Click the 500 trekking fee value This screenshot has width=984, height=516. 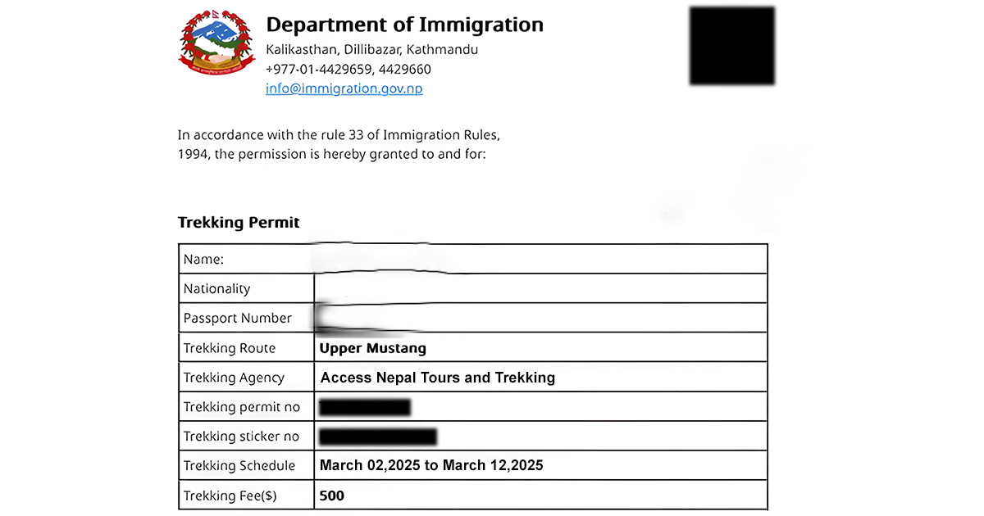click(x=332, y=496)
